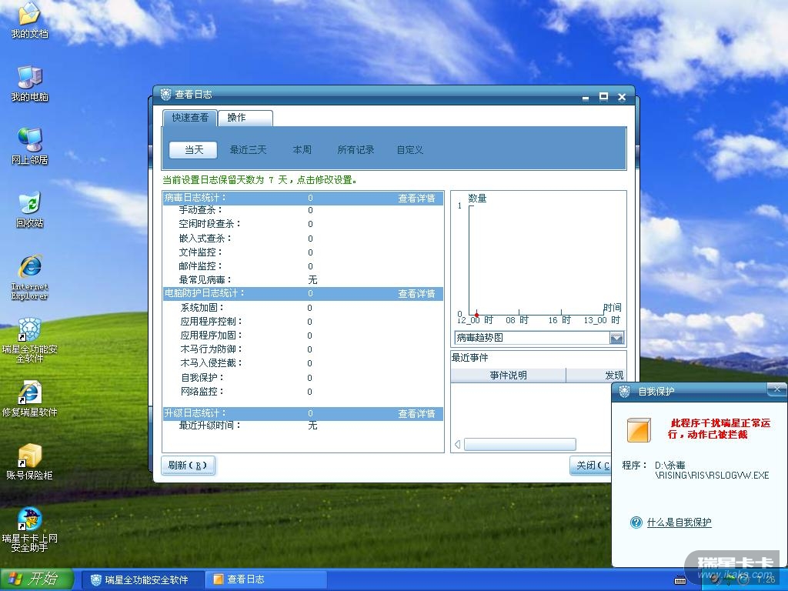Switch to the 操作 tab
The image size is (788, 591).
pos(245,118)
